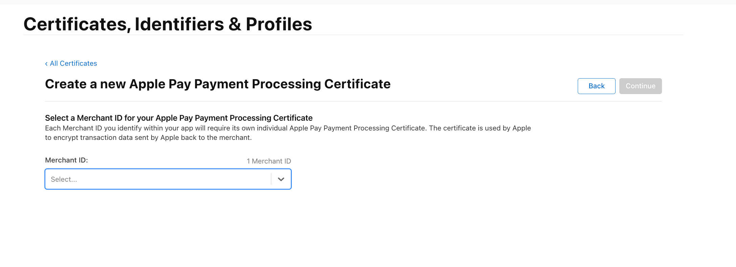Expand the Merchant ID chevron arrow

tap(281, 179)
